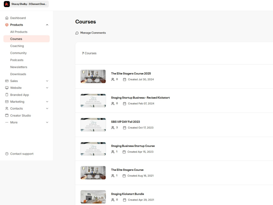Open Staging Startup Business - Revised Kickstart title

tap(140, 98)
